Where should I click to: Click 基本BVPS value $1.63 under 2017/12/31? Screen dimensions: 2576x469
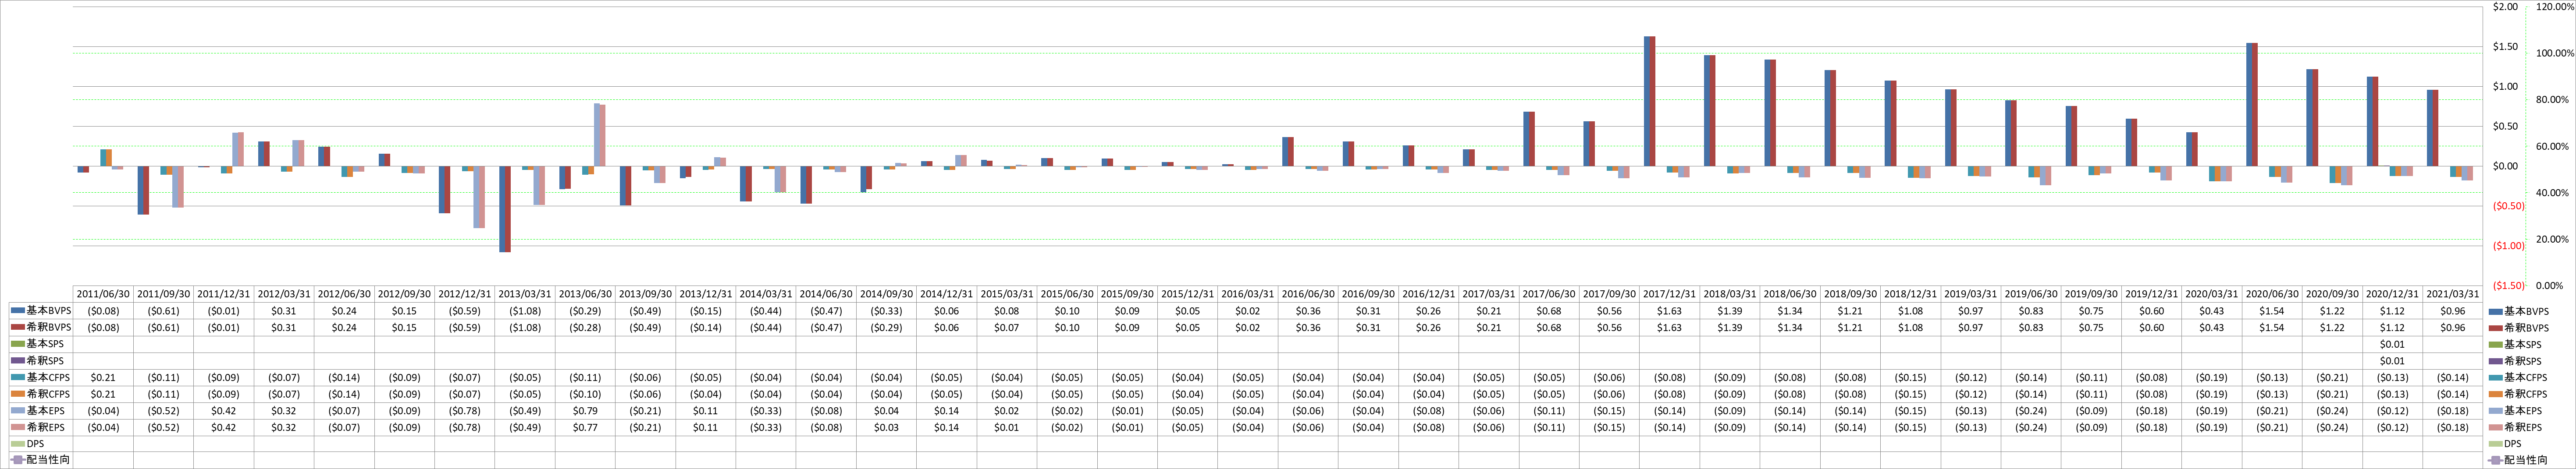click(1669, 310)
